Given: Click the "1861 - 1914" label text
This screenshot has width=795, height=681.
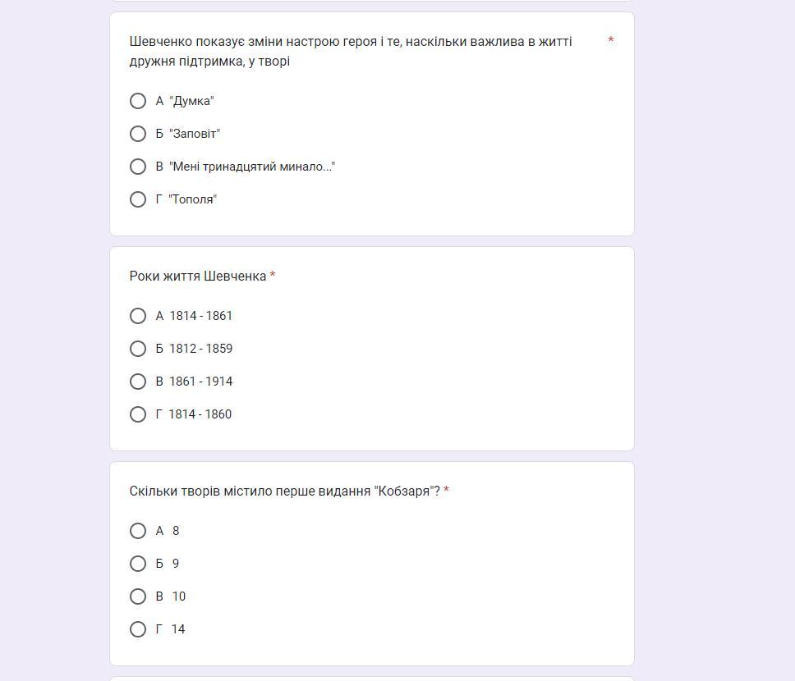Looking at the screenshot, I should click(200, 382).
